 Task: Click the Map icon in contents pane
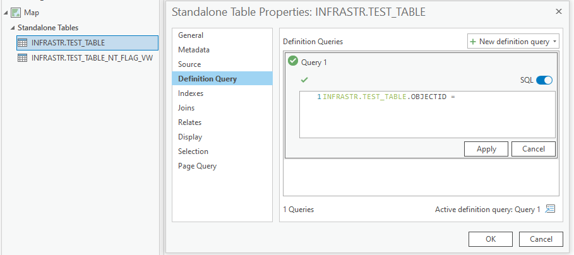(16, 13)
